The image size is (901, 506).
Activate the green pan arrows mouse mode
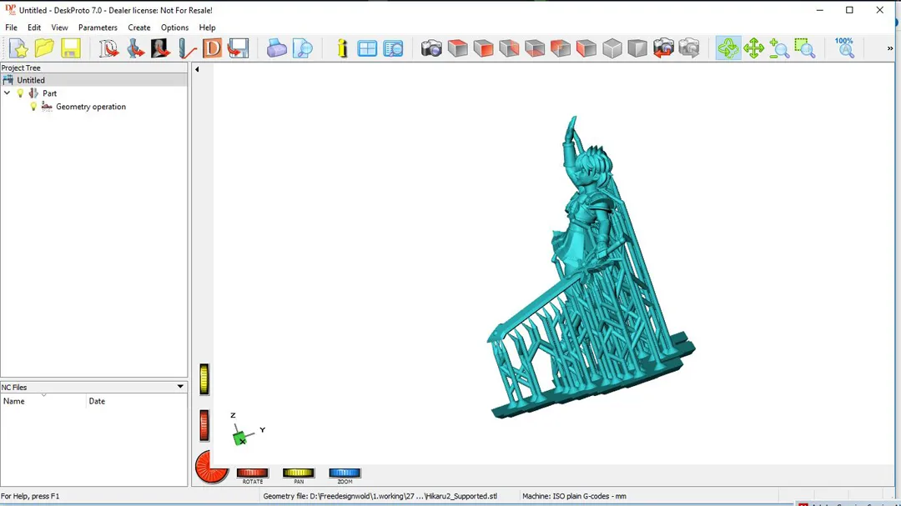753,48
